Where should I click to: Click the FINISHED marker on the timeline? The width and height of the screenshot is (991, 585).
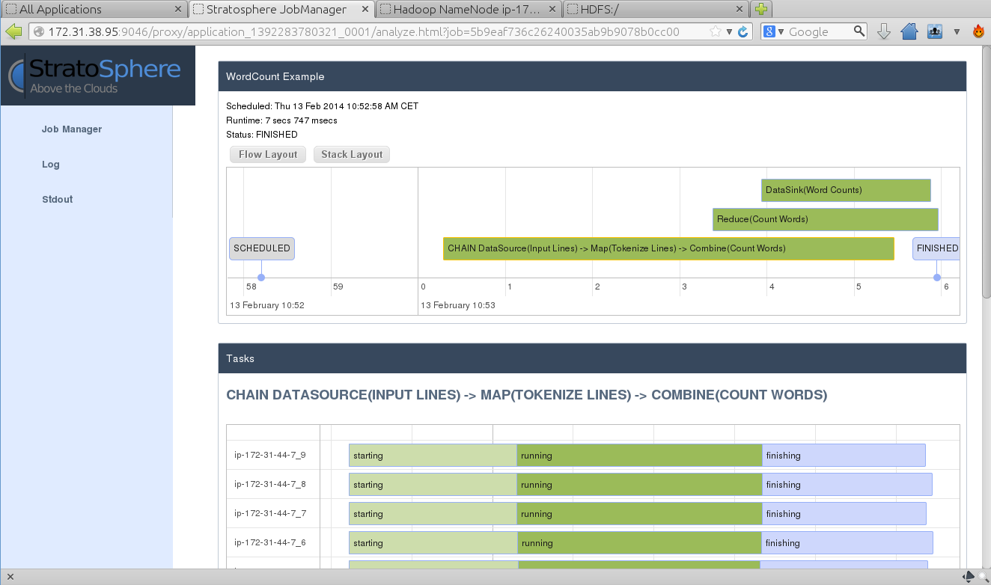(936, 248)
